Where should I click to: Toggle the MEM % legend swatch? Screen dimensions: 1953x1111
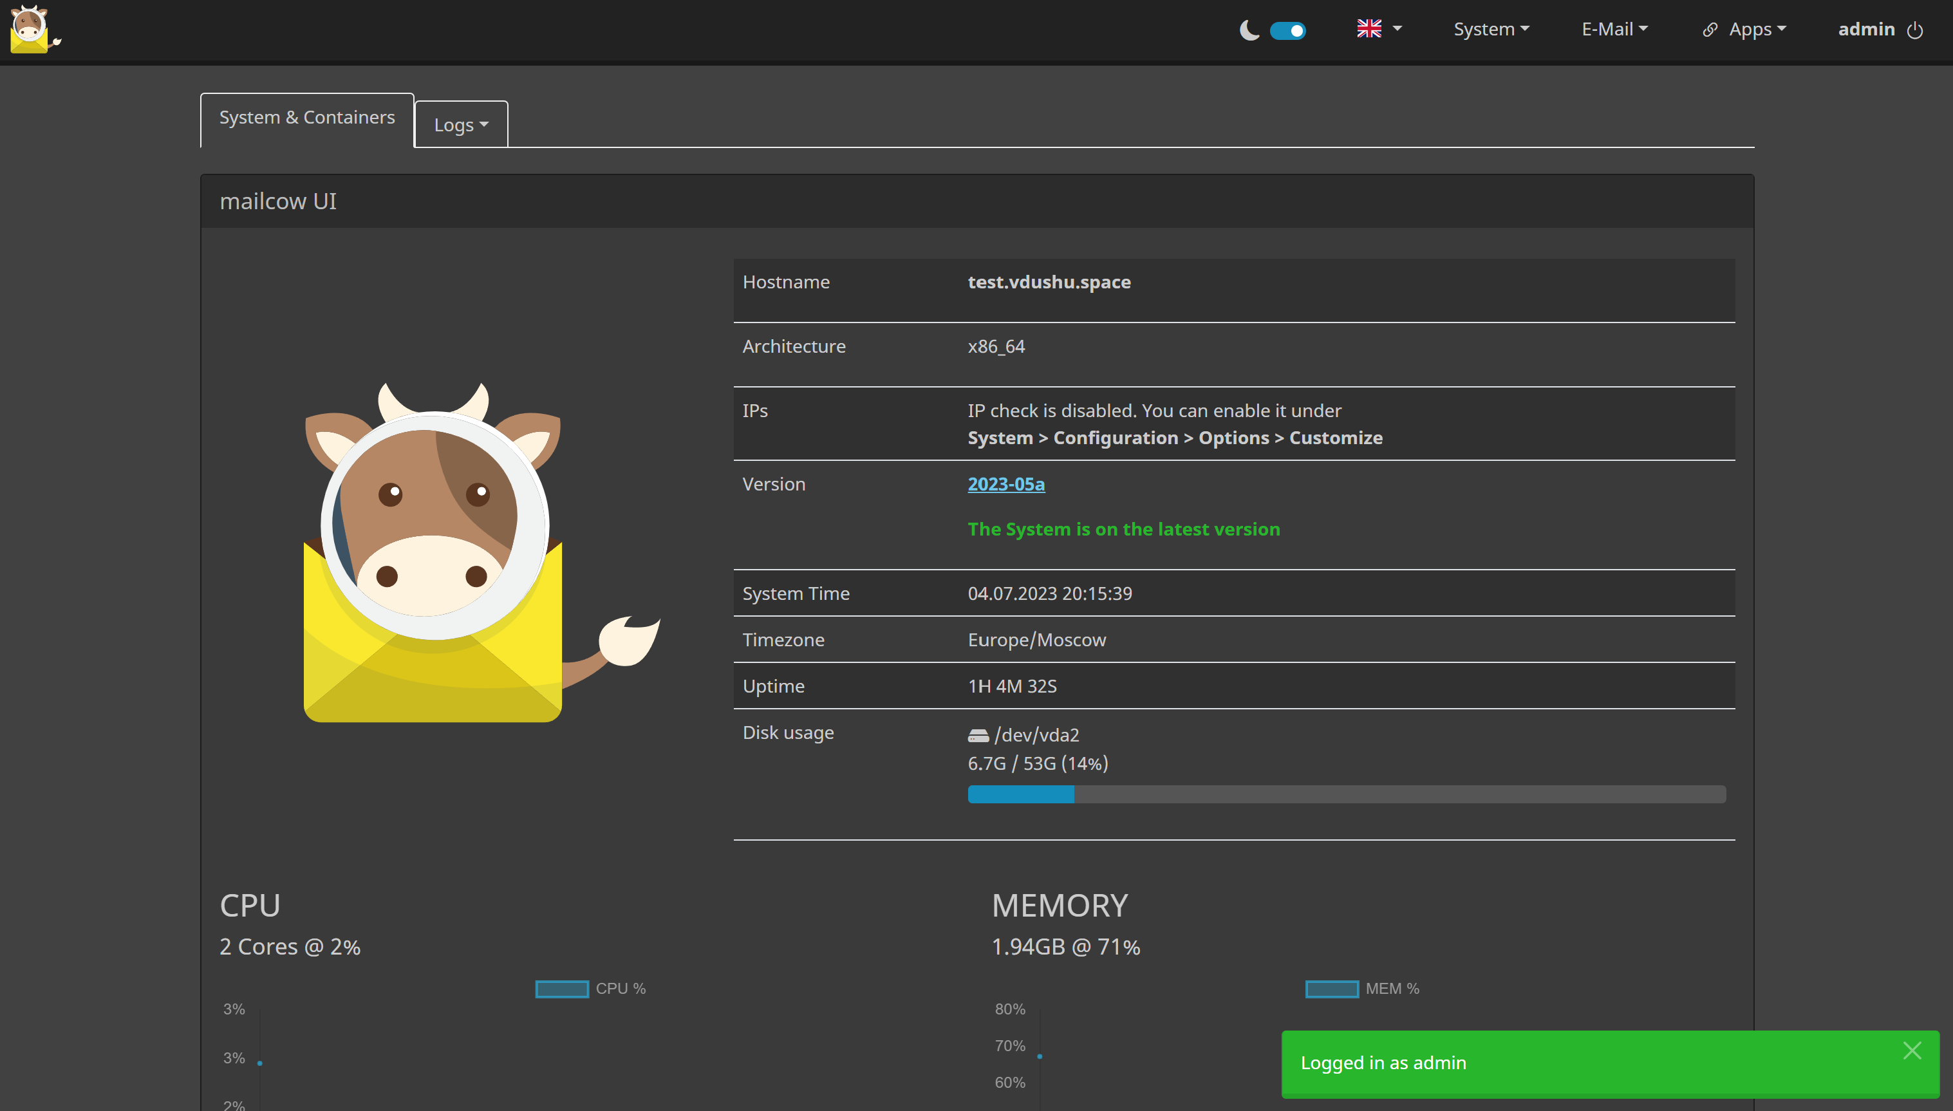click(1332, 989)
